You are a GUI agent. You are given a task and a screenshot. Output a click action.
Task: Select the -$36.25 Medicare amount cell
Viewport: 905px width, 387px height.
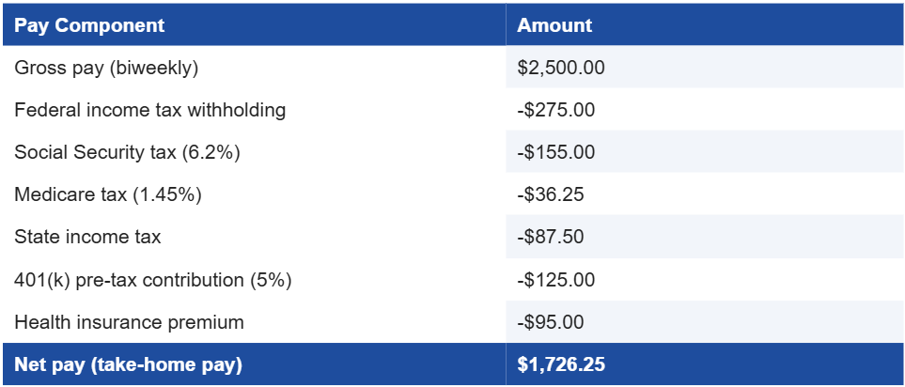[x=551, y=195]
